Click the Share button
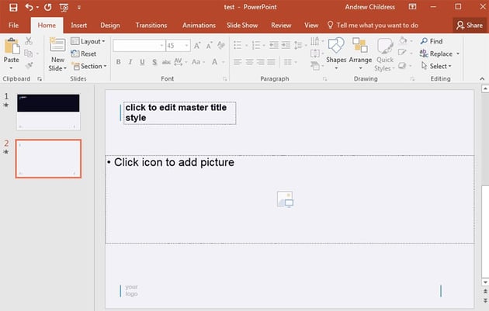The width and height of the screenshot is (489, 311). click(x=469, y=25)
